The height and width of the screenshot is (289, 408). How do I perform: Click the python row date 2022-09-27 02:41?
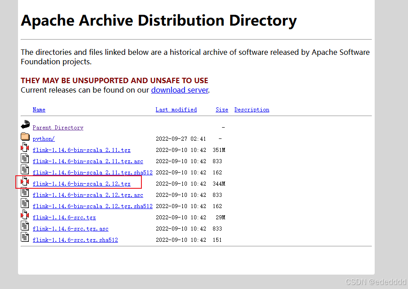[181, 139]
